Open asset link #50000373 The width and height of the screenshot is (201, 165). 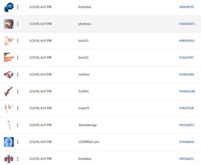pyautogui.click(x=187, y=24)
